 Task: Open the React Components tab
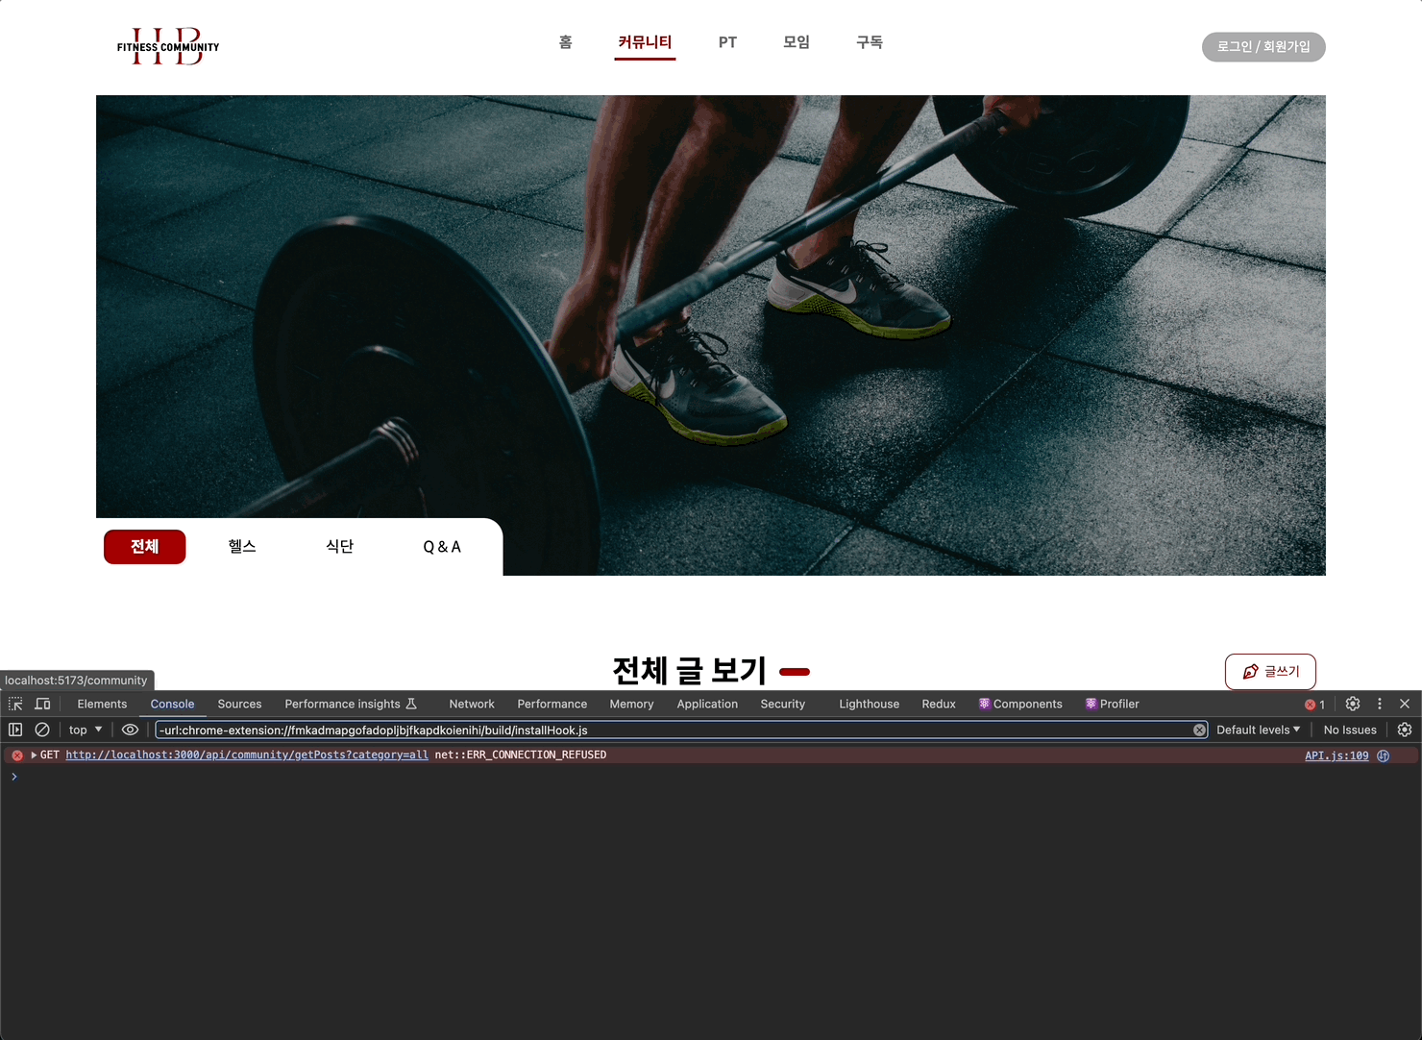(x=1020, y=704)
